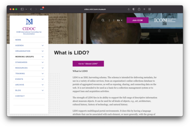Expand the Standards menu chevron
This screenshot has width=190, height=127.
coord(43,62)
